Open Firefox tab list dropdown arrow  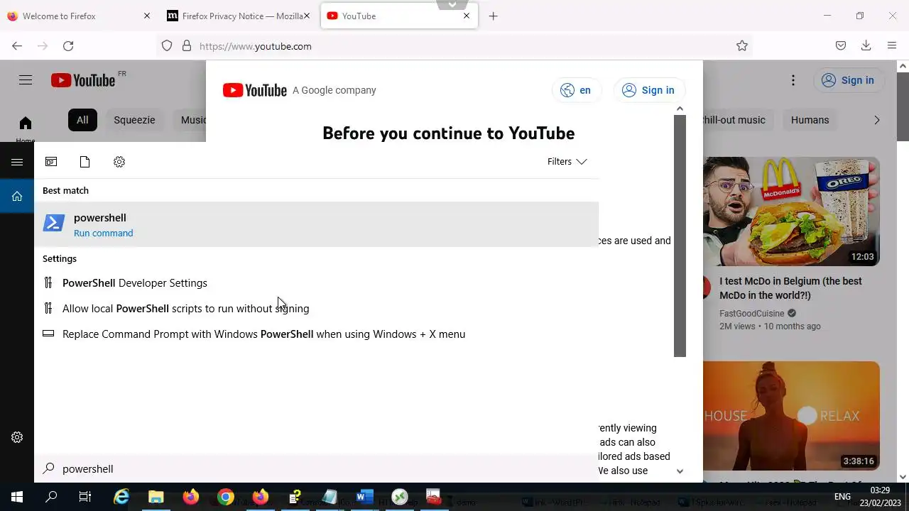click(x=452, y=4)
